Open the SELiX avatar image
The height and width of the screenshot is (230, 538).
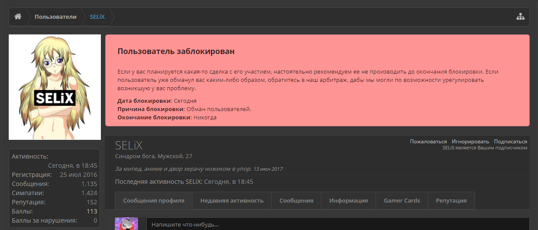coord(55,87)
